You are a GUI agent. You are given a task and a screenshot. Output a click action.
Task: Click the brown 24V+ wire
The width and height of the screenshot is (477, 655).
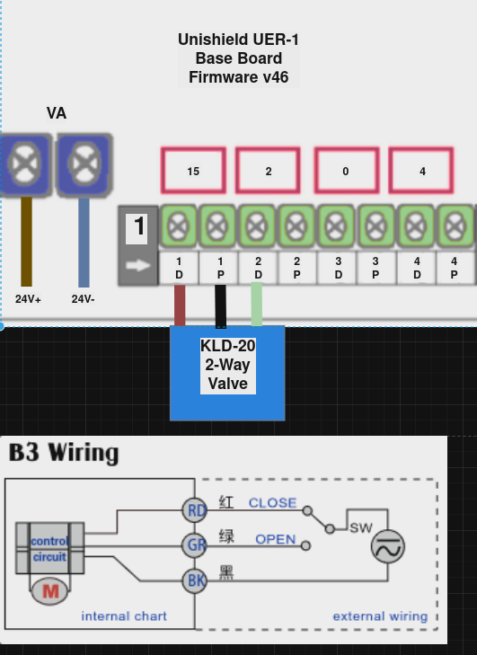pos(26,242)
